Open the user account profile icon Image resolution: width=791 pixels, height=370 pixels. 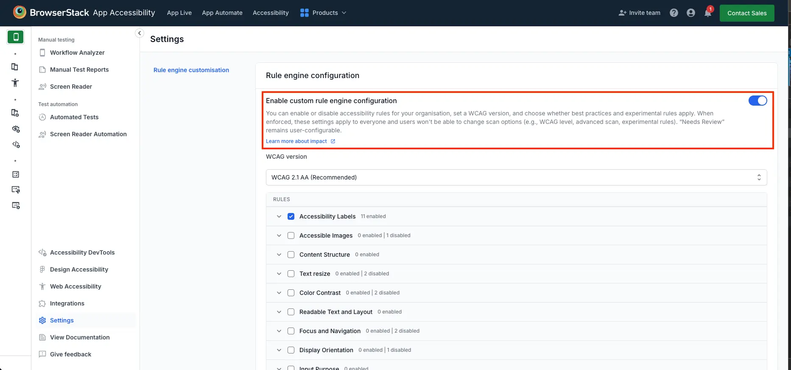pyautogui.click(x=691, y=13)
